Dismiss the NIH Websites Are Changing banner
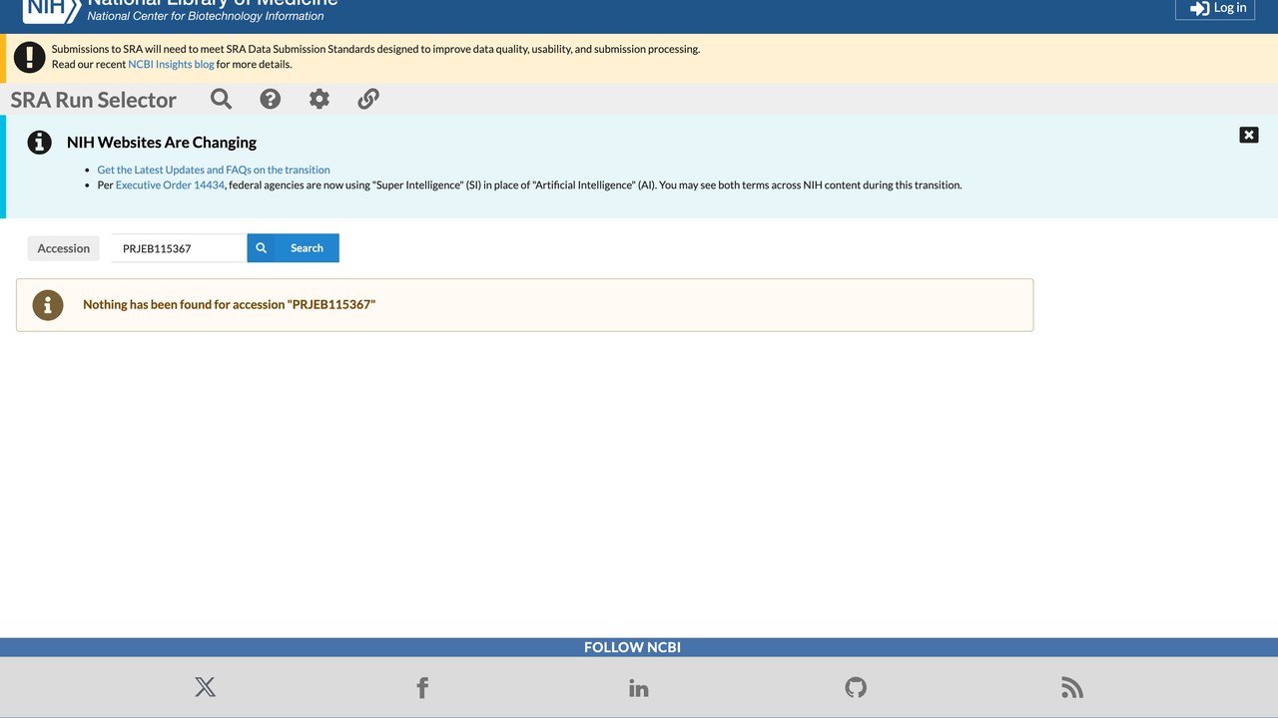The width and height of the screenshot is (1278, 718). (x=1249, y=135)
